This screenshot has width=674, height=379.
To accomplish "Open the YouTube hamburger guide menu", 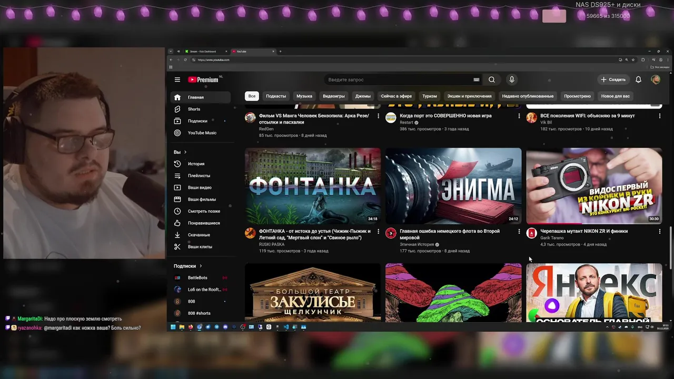I will 177,79.
